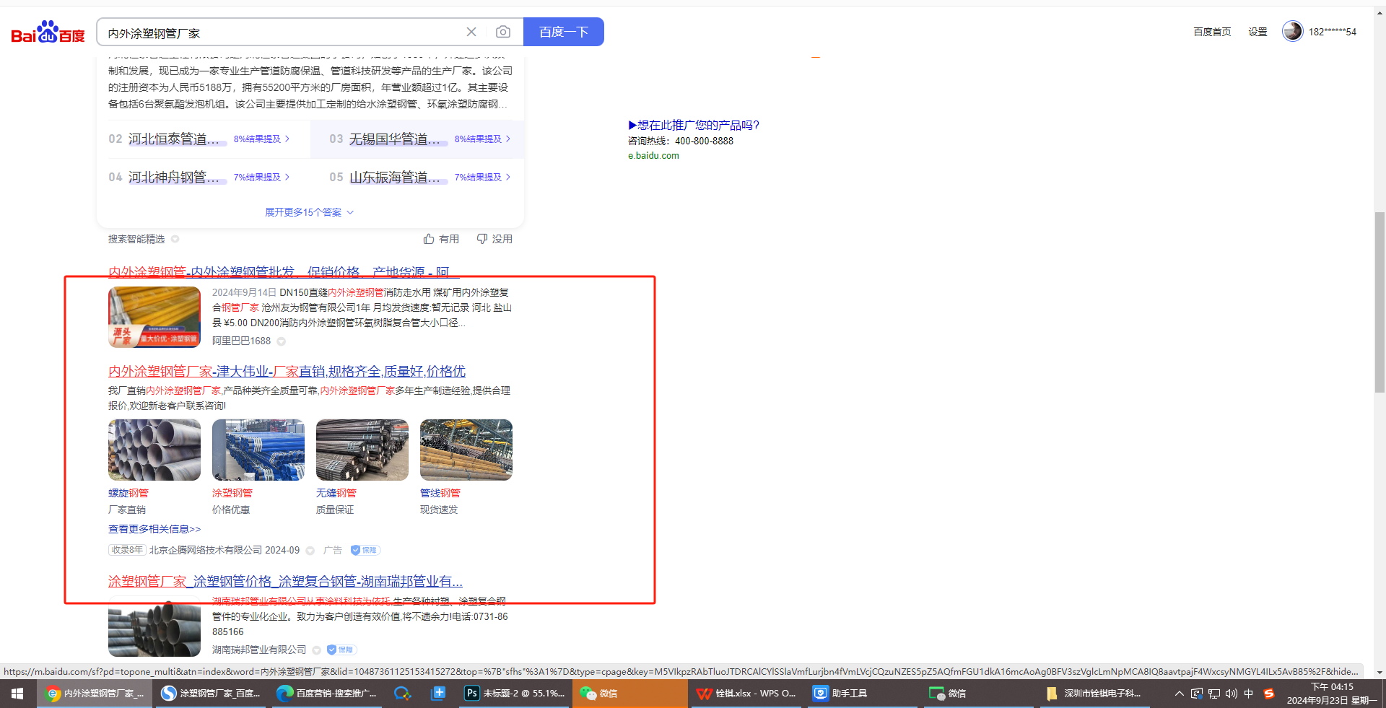Open the 涂塑钢管厂家_百度 taskbar window
Screen dimensions: 1386x708
tap(210, 694)
